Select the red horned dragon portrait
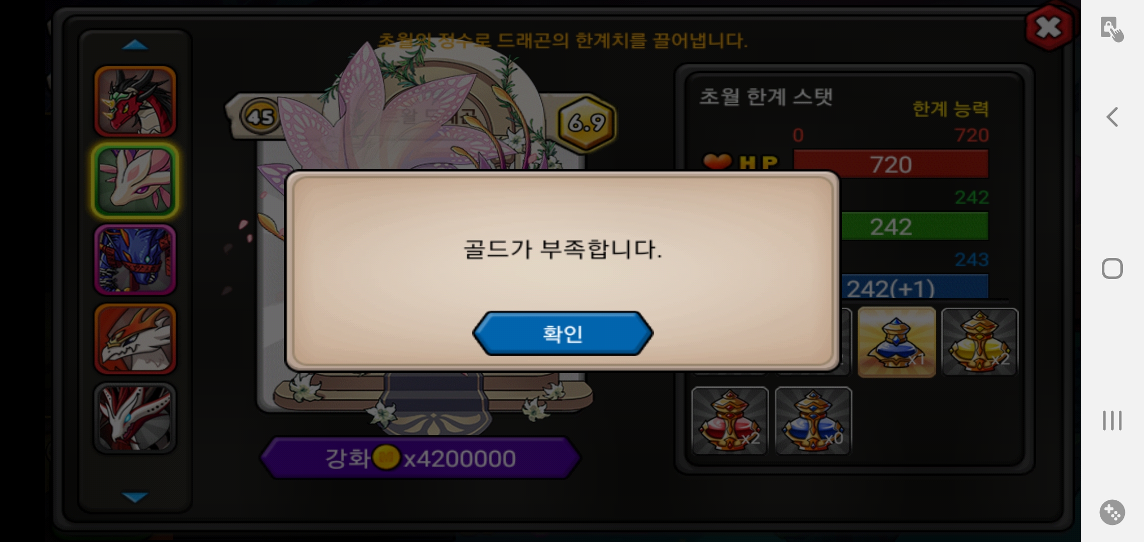The height and width of the screenshot is (542, 1144). pyautogui.click(x=135, y=102)
